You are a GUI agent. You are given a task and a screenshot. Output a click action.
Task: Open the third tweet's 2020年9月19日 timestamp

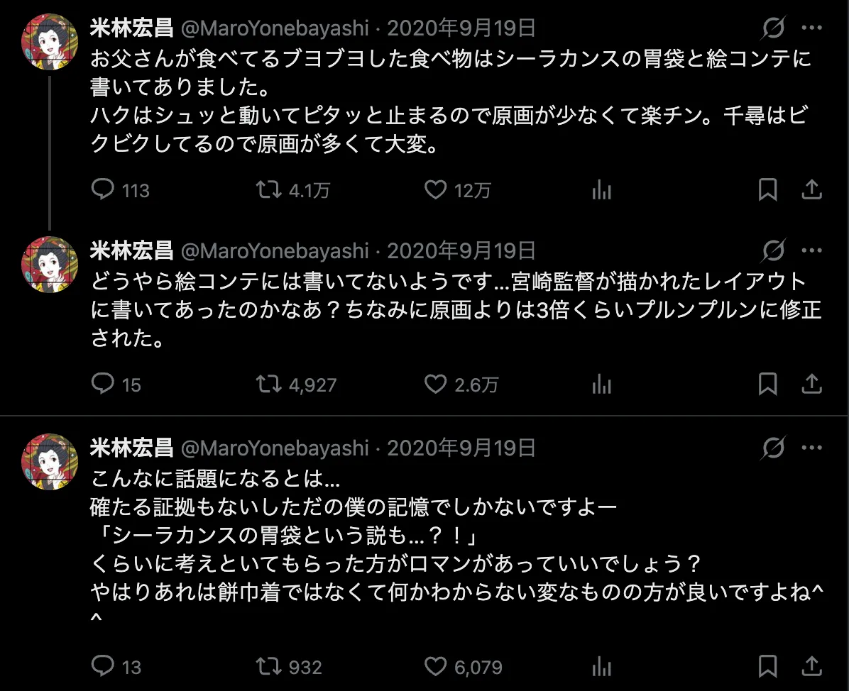pos(461,448)
